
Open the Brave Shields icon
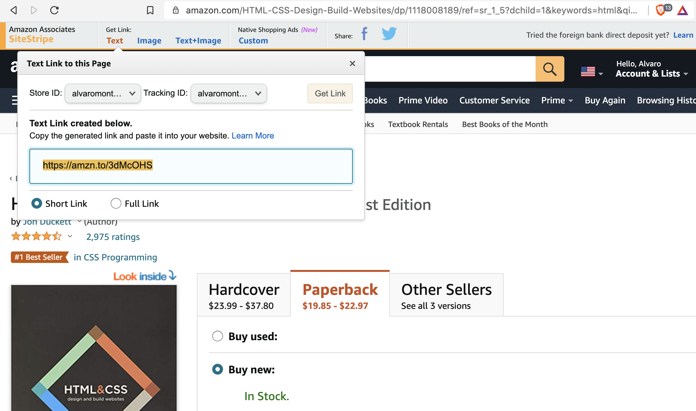660,10
